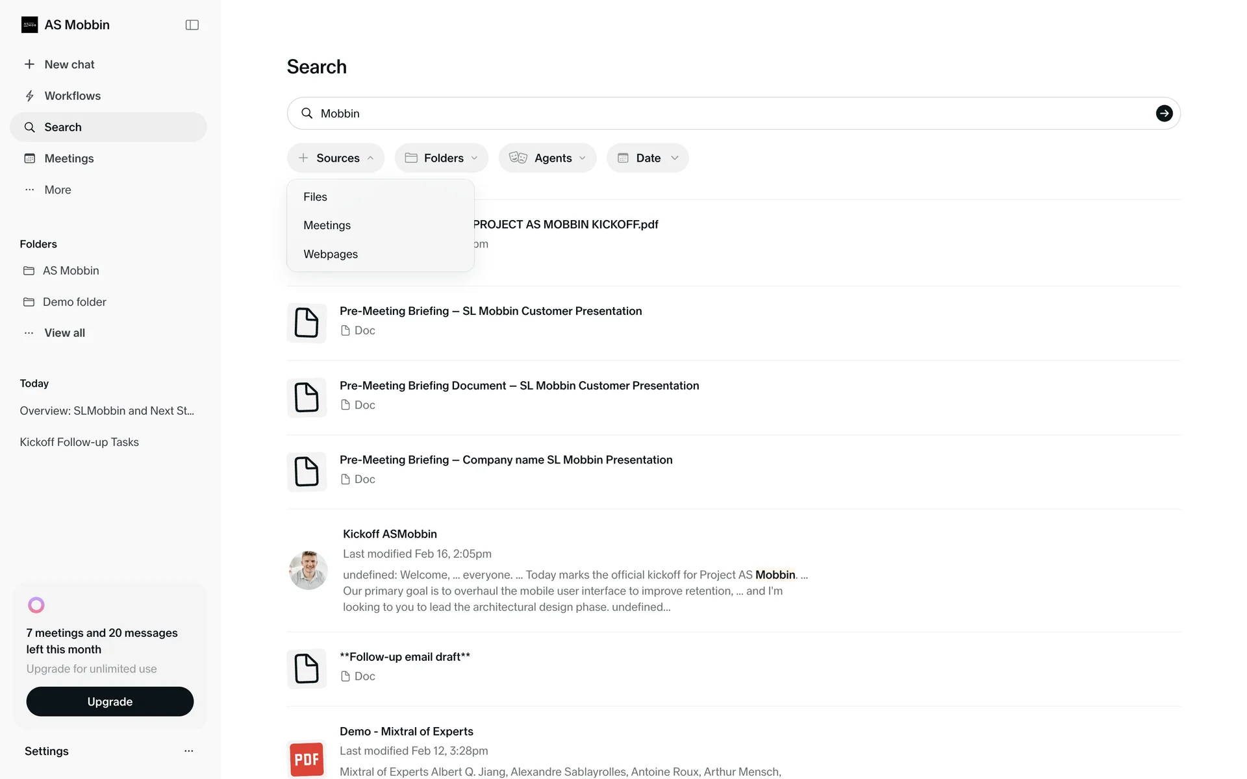Open View all folders link

(64, 333)
